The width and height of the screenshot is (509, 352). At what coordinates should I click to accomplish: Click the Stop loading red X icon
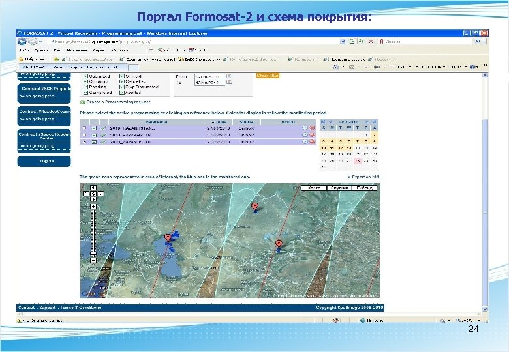[371, 42]
